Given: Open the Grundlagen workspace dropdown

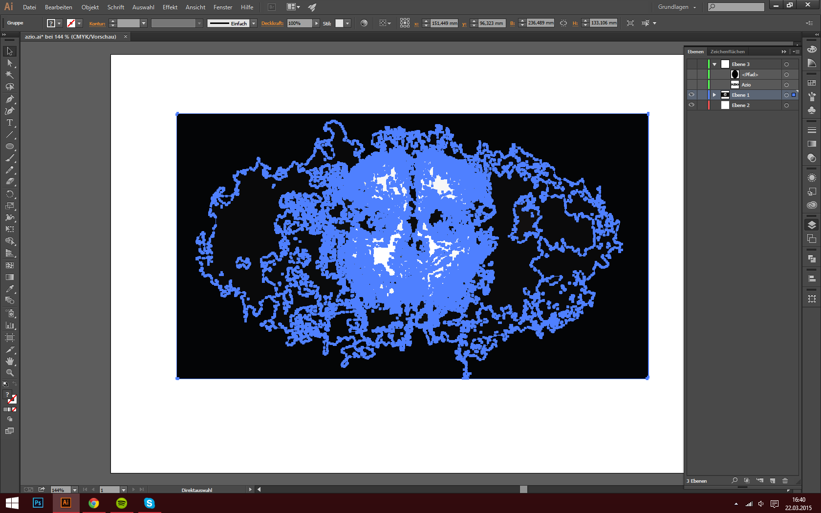Looking at the screenshot, I should [x=677, y=7].
